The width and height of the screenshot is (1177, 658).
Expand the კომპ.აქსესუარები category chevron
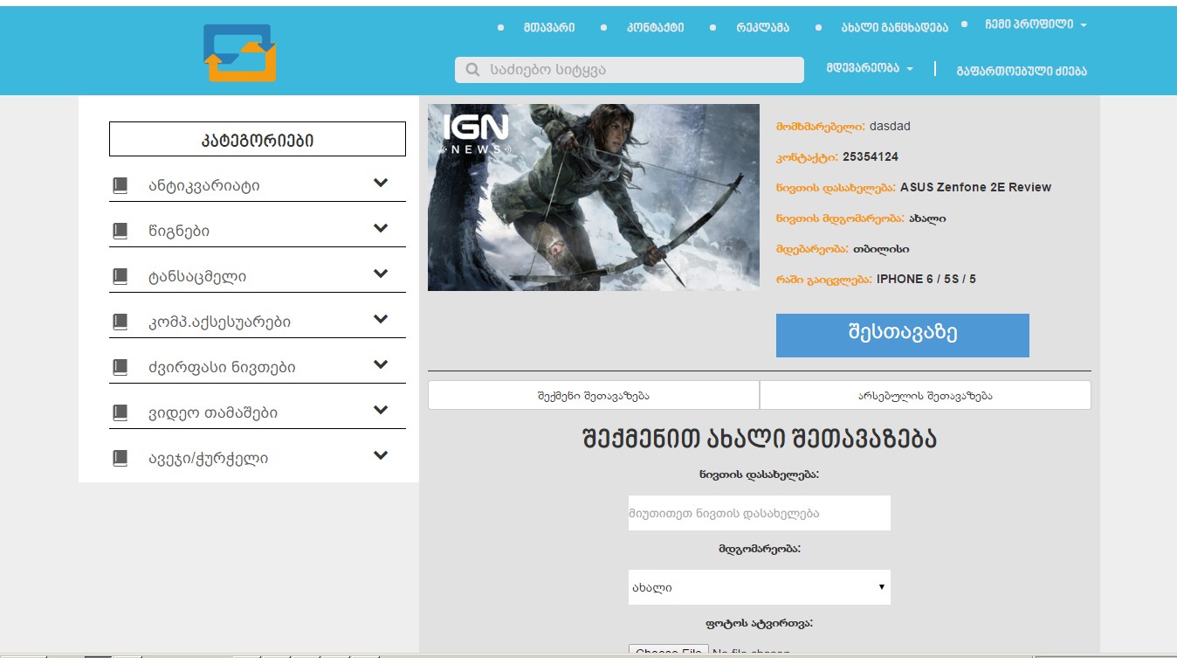[381, 319]
